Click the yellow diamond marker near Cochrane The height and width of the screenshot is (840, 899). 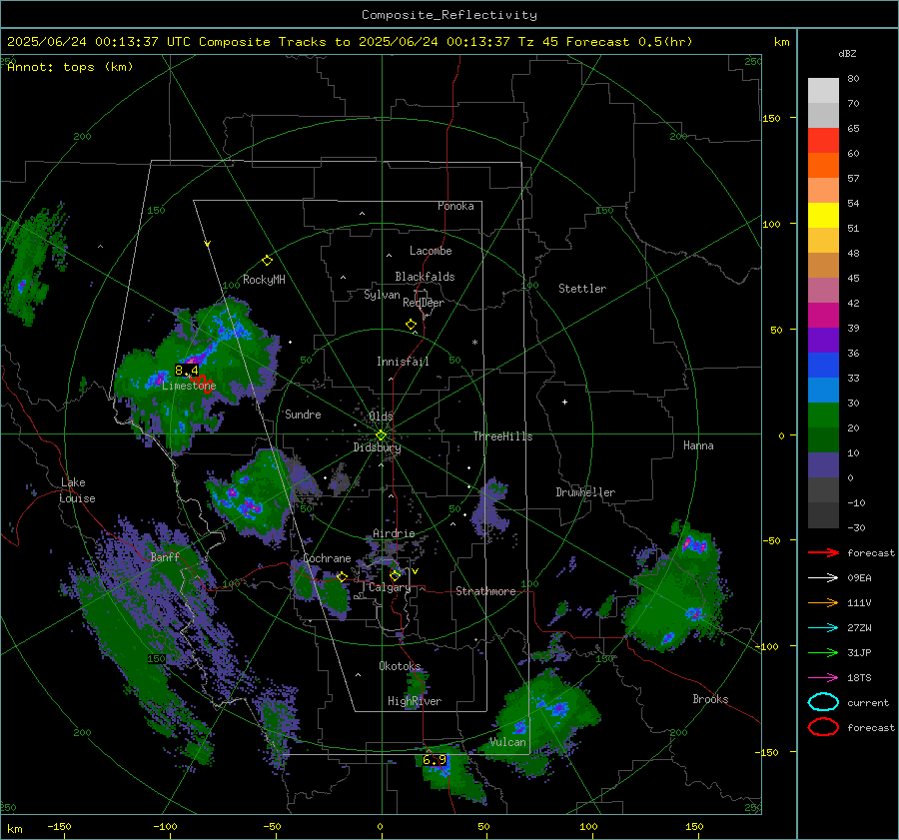(x=343, y=576)
